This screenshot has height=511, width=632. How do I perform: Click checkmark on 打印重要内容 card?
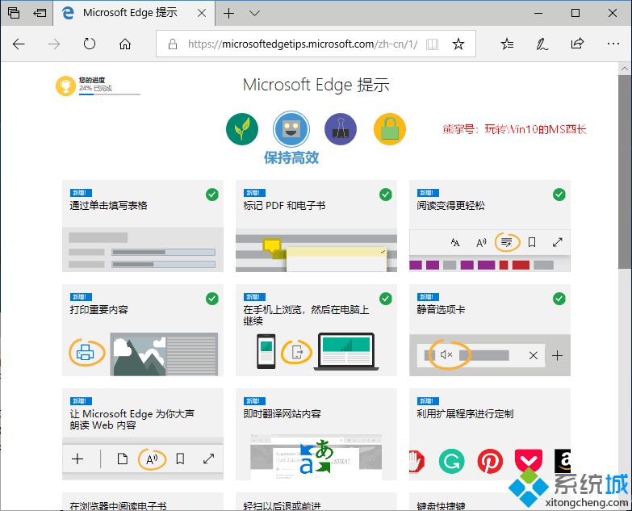click(x=212, y=299)
